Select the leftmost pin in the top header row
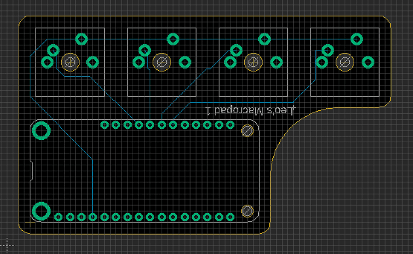 (104, 125)
